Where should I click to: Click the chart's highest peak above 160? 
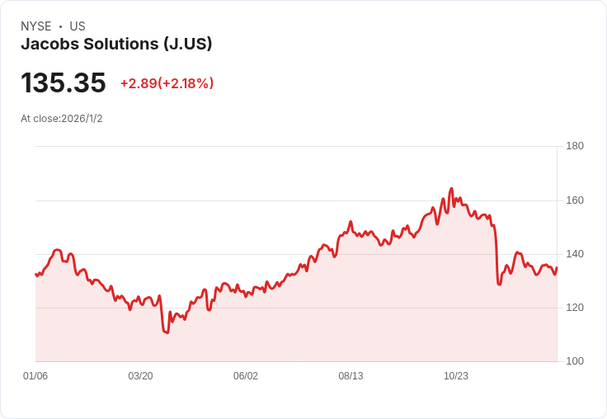coord(451,189)
